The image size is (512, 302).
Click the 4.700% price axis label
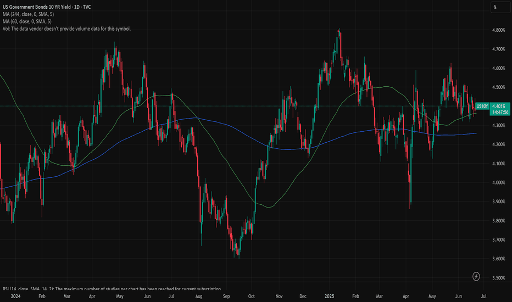[499, 49]
